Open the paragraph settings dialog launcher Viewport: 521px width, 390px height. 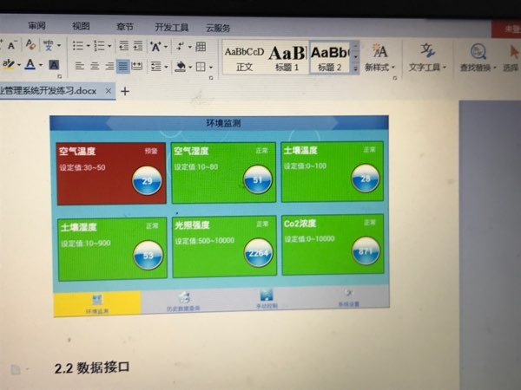point(211,78)
